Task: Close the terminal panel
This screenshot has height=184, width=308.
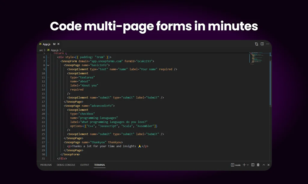Action: 269,165
